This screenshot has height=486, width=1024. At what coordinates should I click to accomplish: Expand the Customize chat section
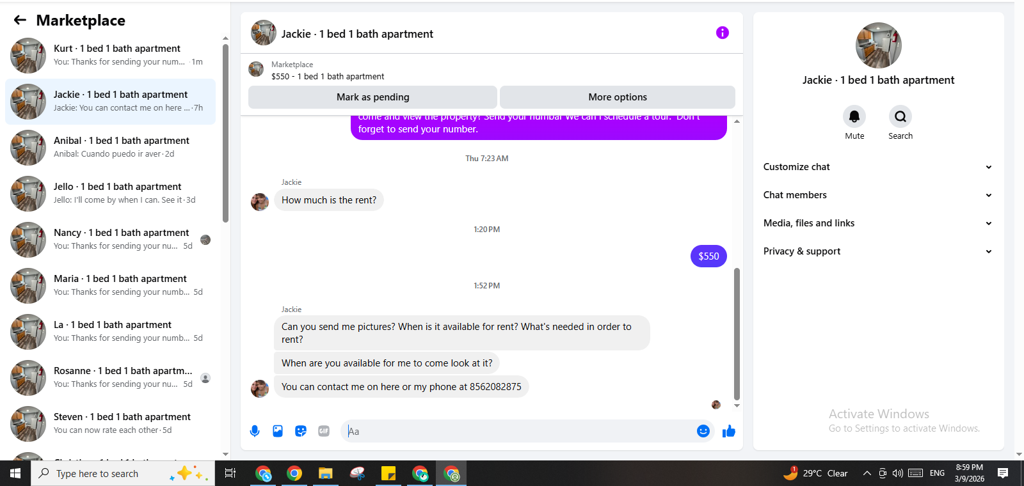[878, 167]
